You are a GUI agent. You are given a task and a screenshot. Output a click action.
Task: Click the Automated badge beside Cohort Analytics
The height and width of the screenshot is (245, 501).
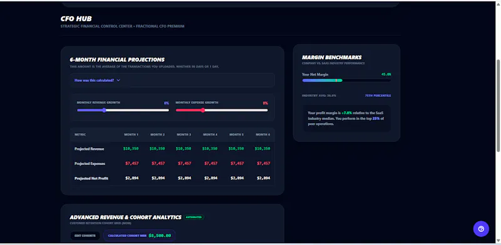click(194, 217)
